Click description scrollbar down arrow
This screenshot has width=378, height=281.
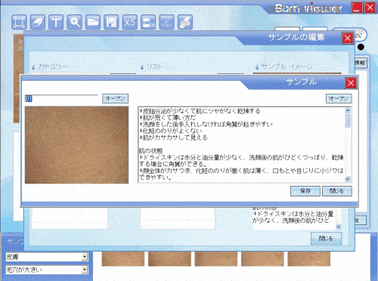[x=348, y=179]
